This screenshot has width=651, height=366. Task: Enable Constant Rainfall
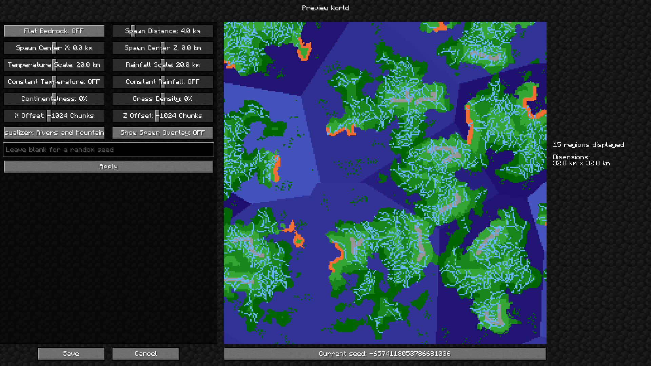coord(162,82)
